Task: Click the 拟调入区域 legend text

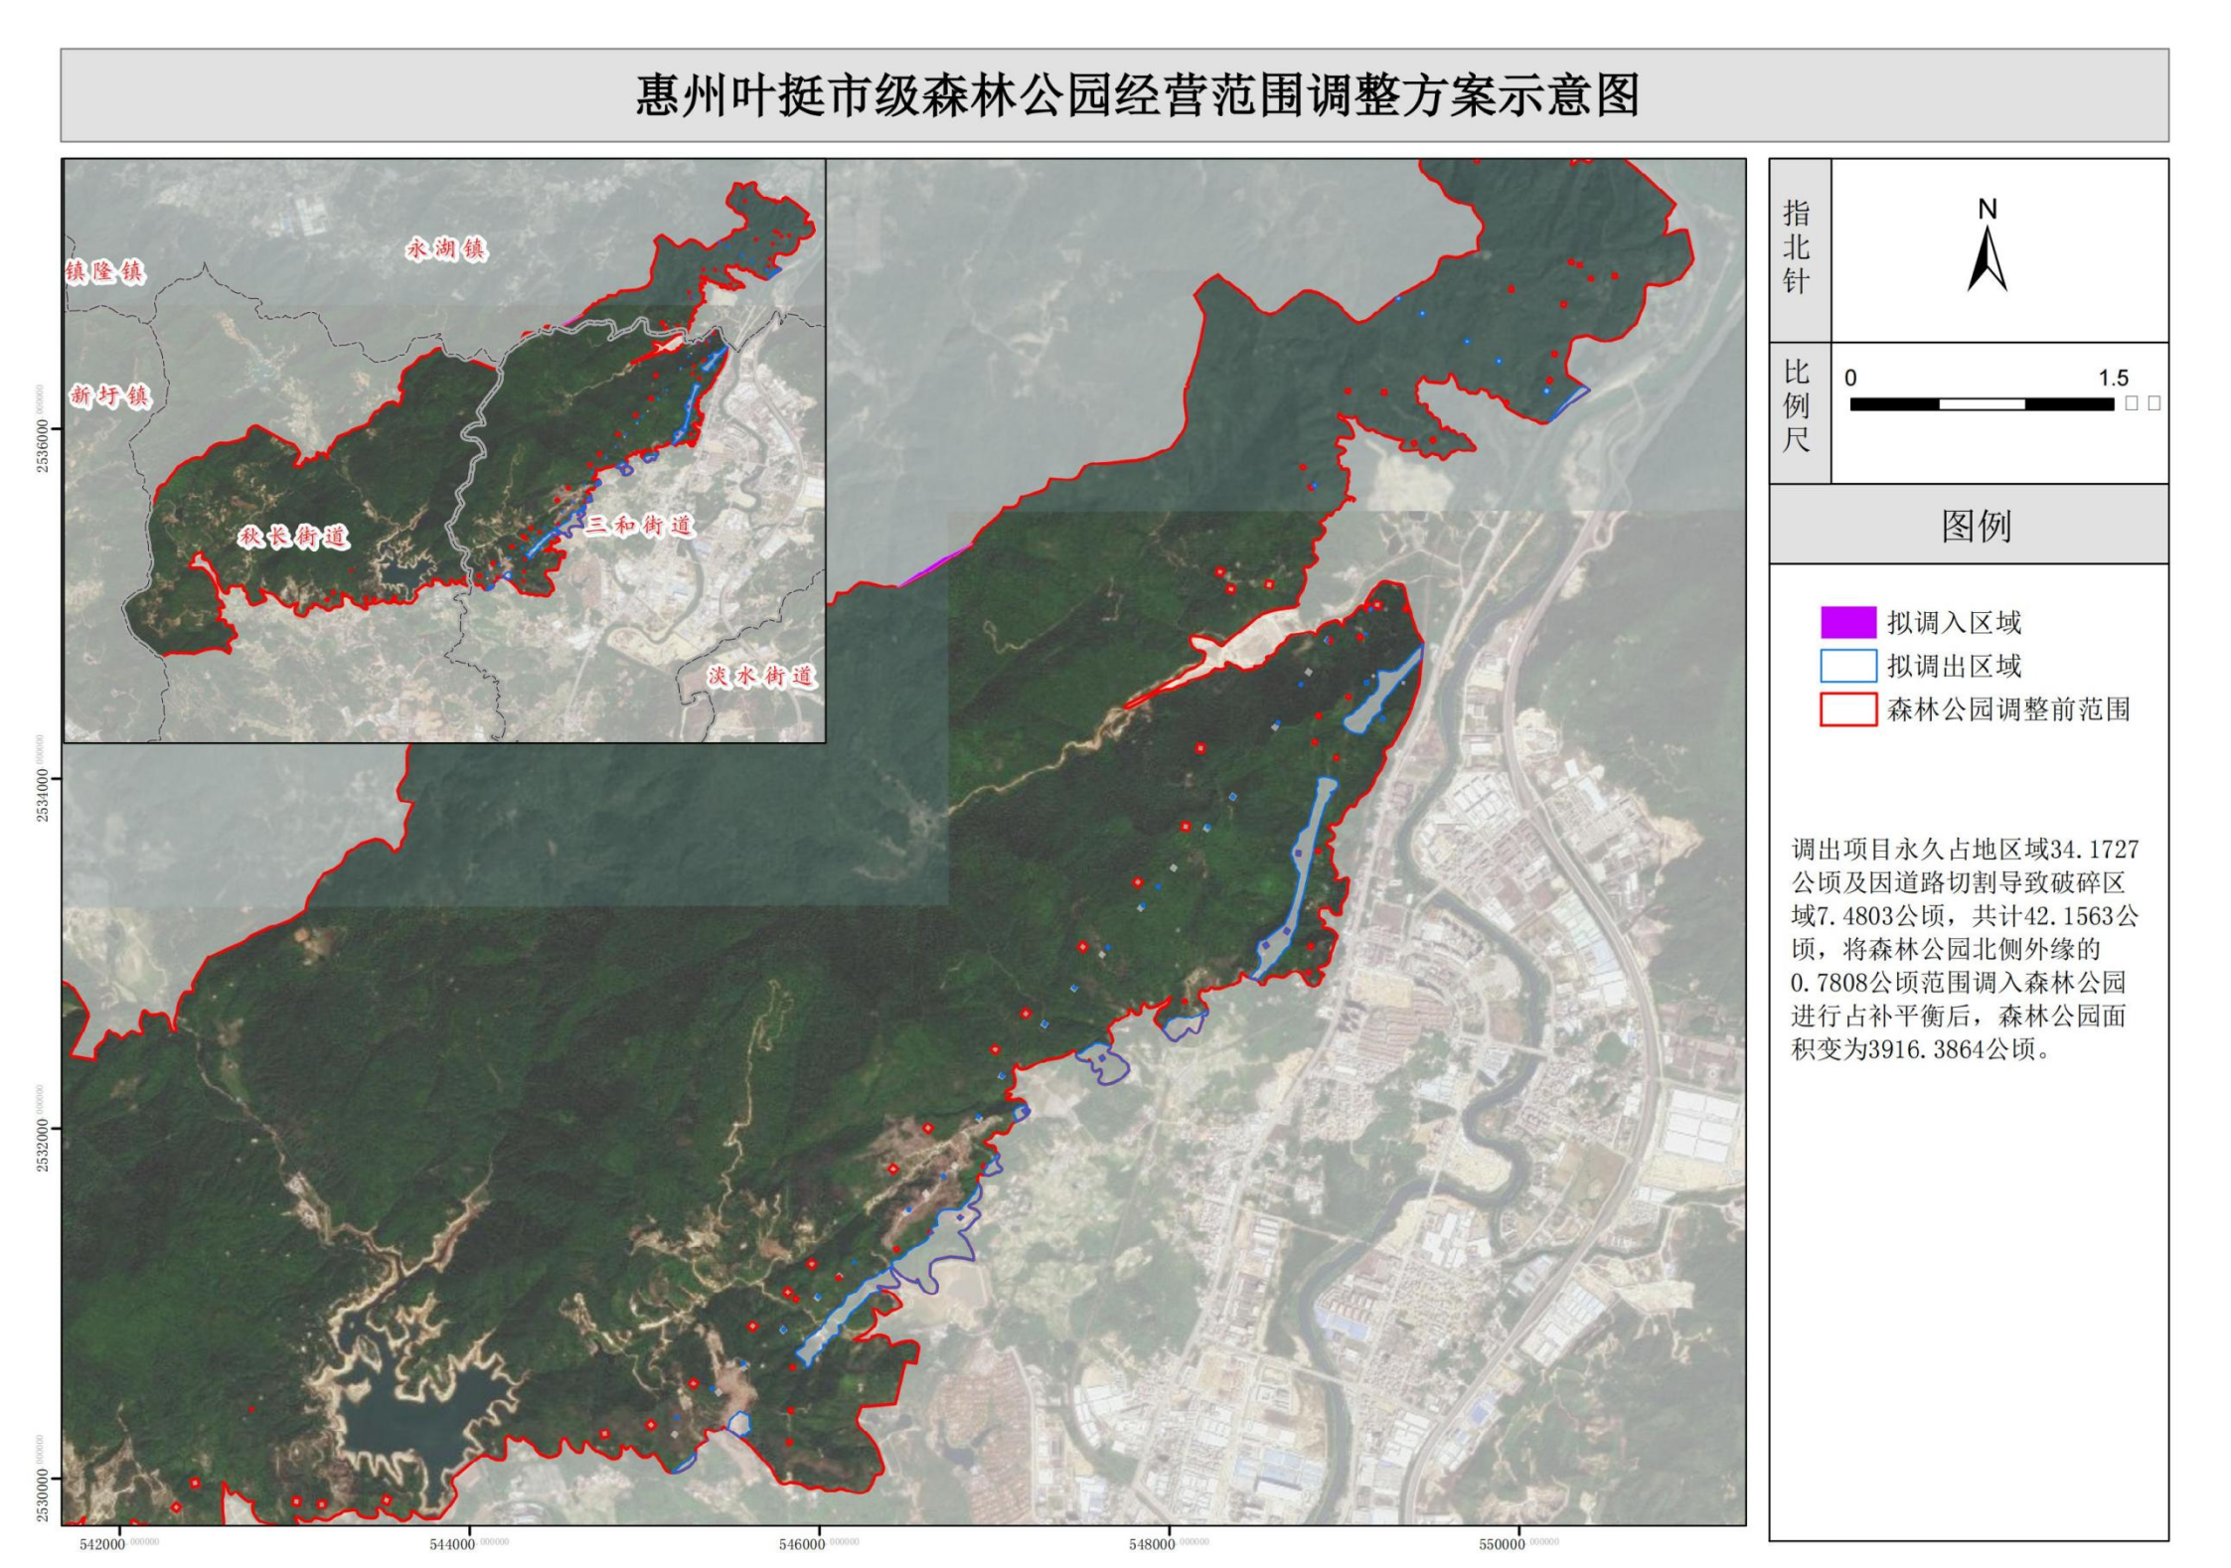Action: pyautogui.click(x=1954, y=623)
